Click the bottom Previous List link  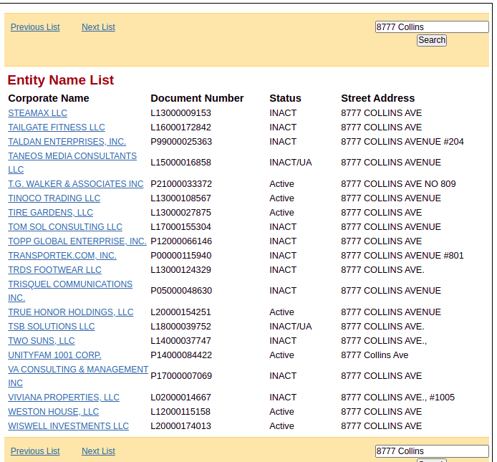(x=35, y=451)
